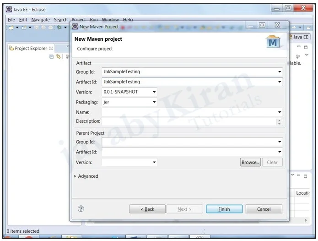Close the Project Explorer view tab
Screen dimensions: 318x241
[x=51, y=48]
